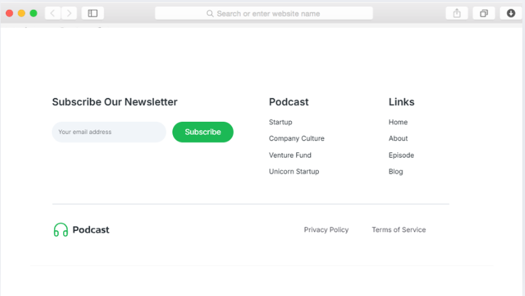525x296 pixels.
Task: Select the Unicorn Startup link
Action: [x=293, y=172]
